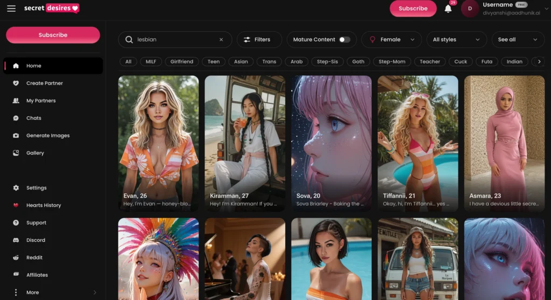This screenshot has height=300, width=551.
Task: Select the Futa tag
Action: pyautogui.click(x=486, y=61)
